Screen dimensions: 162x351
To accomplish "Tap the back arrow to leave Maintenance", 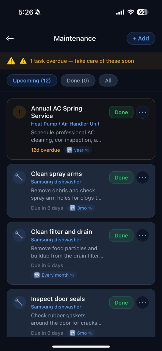I will click(10, 38).
